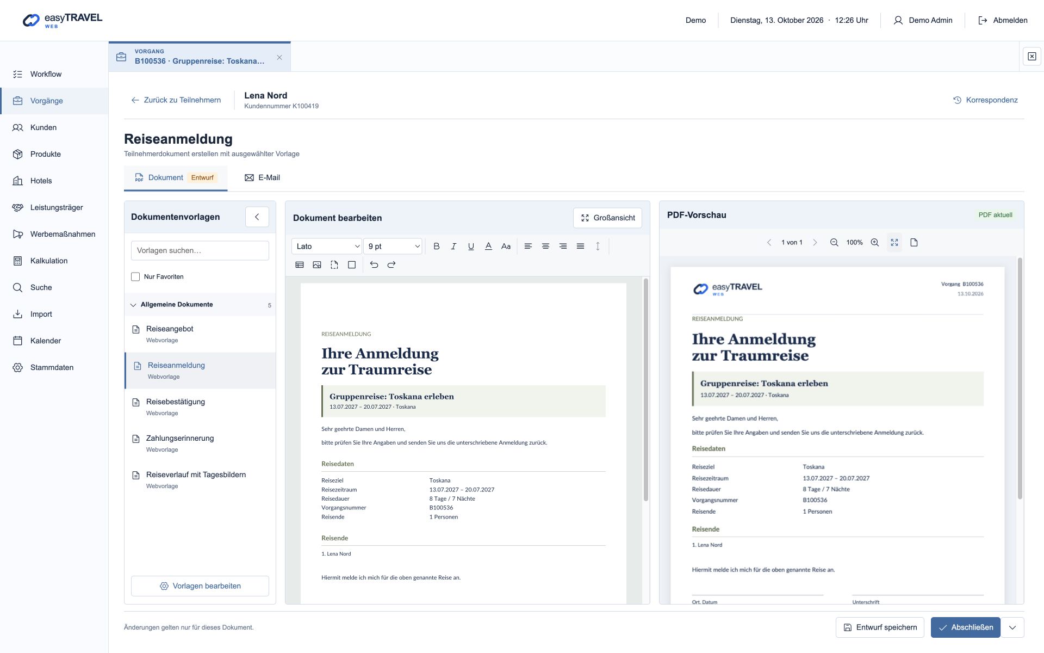Align text left in editor
Screen dimensions: 1044x653
528,247
